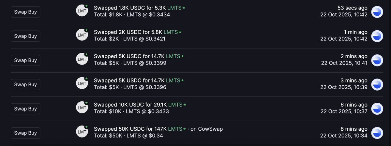Open blue chain icon for 8 mins ago swap
Viewport: 391px width, 146px height.
377,133
